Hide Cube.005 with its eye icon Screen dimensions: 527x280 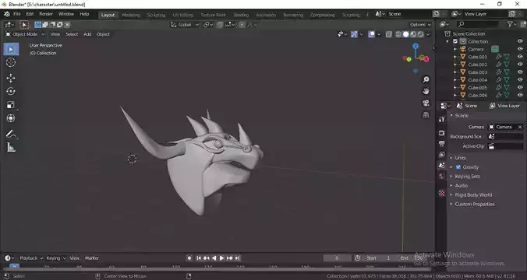520,88
